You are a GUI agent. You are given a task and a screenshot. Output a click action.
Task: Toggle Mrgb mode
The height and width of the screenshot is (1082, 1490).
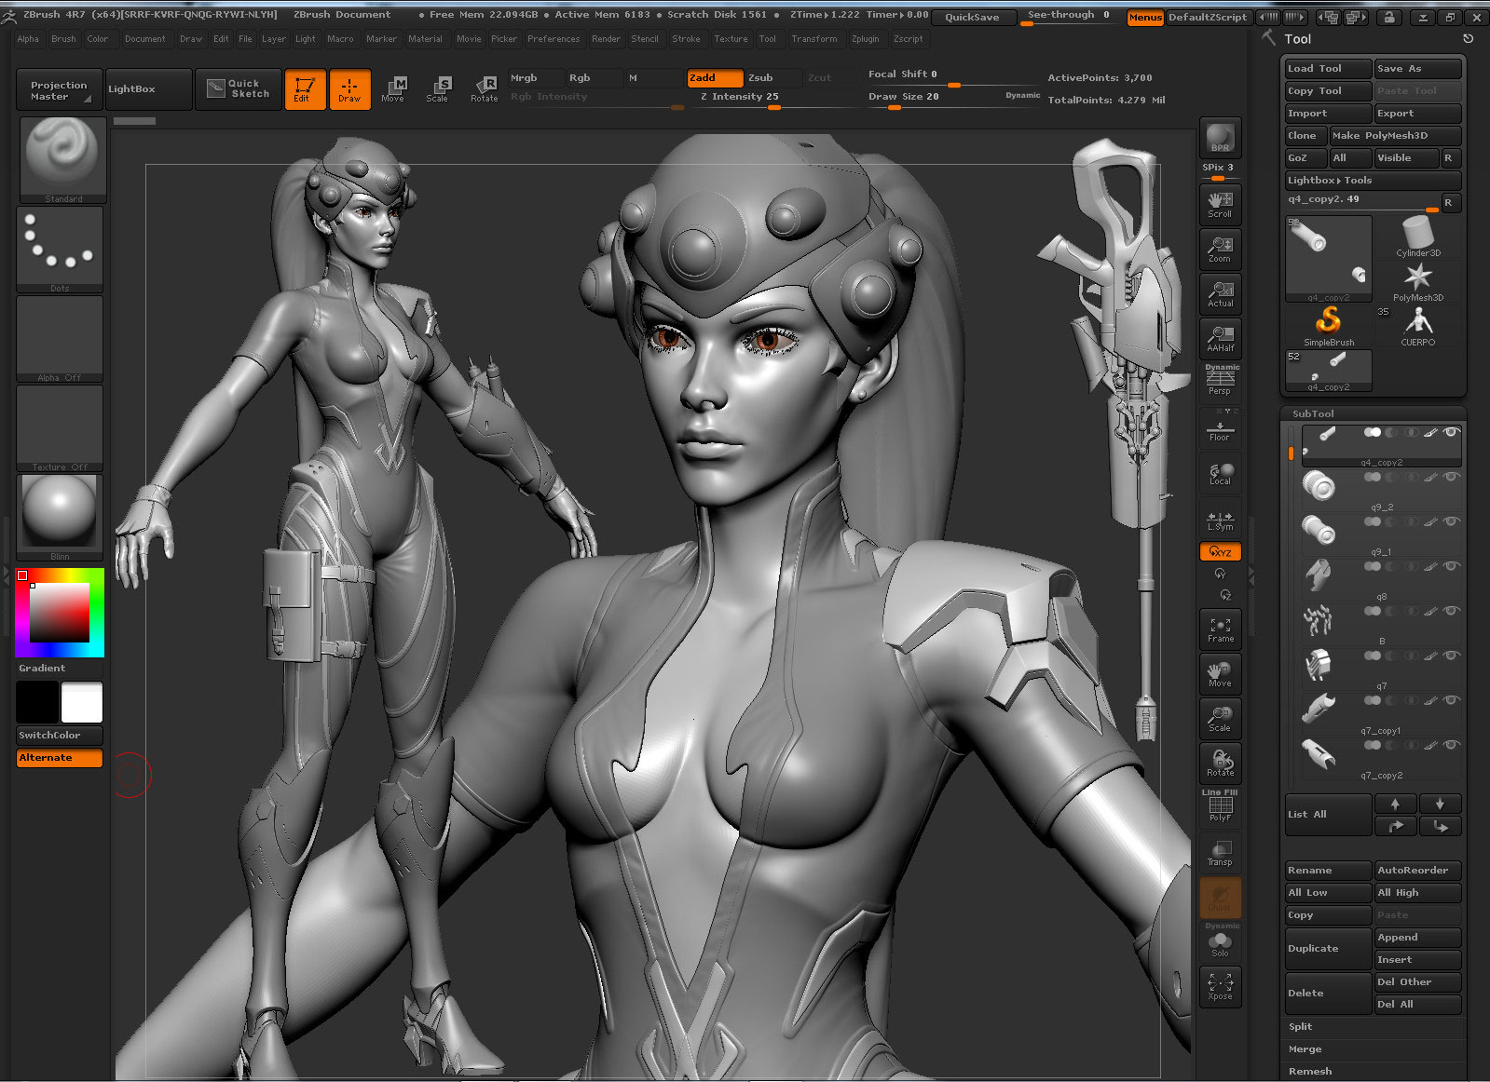[x=536, y=78]
